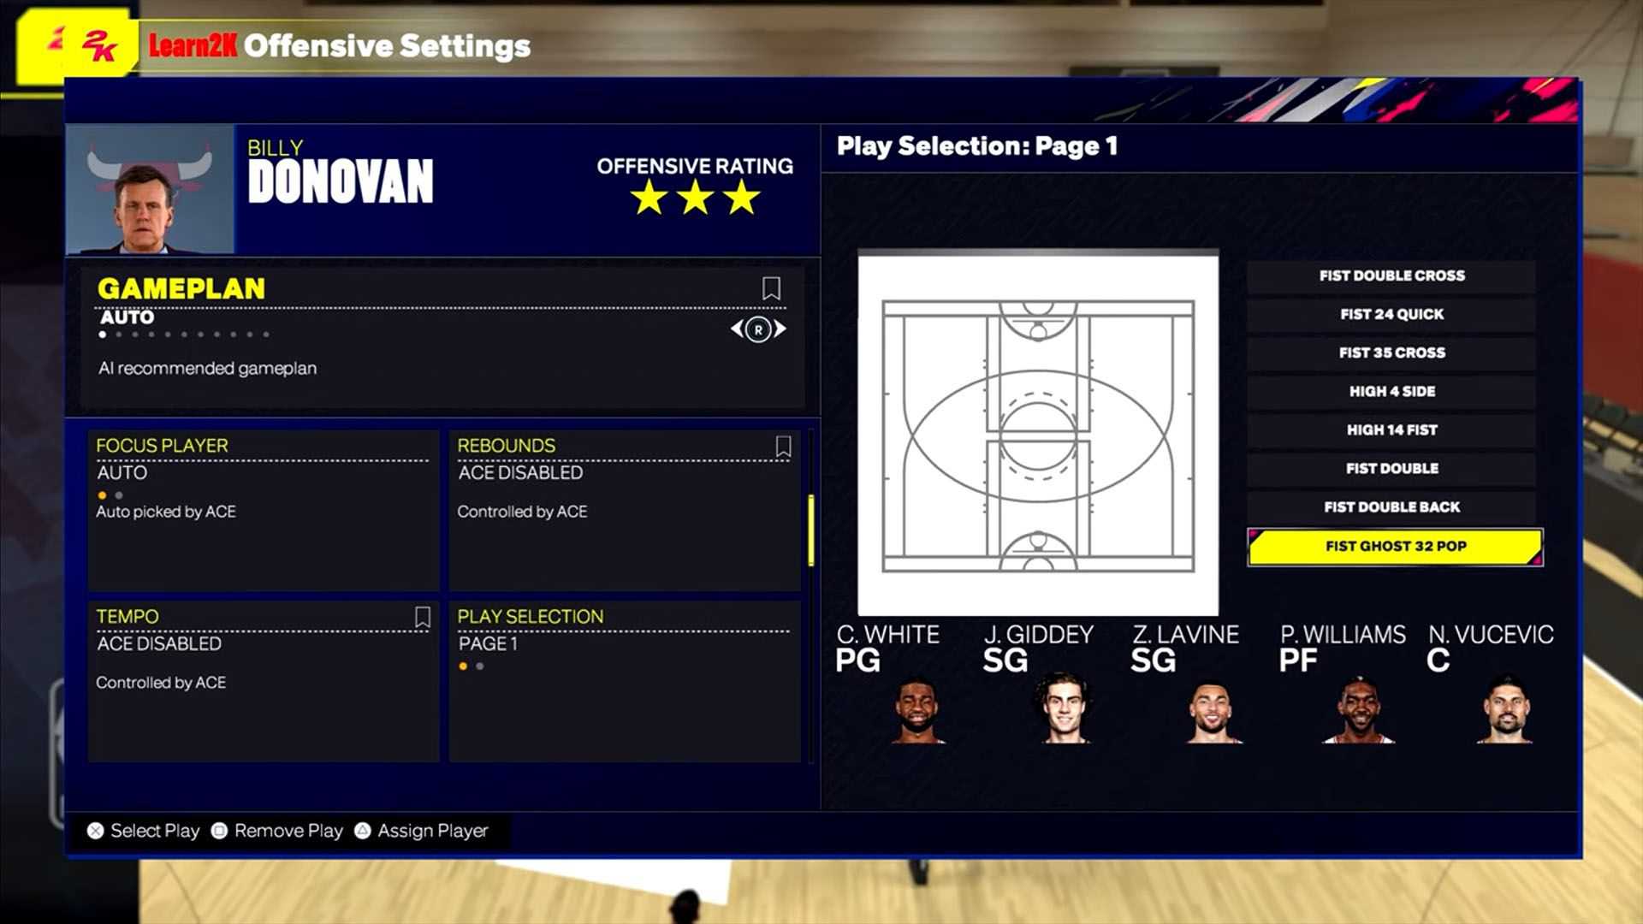Navigate right with GAMEPLAN arrow
This screenshot has width=1643, height=924.
[782, 329]
